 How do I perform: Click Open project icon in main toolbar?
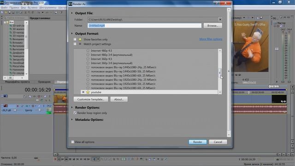(6, 12)
